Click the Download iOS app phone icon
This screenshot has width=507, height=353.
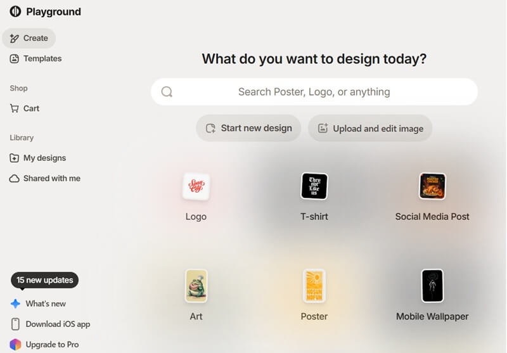click(x=15, y=324)
